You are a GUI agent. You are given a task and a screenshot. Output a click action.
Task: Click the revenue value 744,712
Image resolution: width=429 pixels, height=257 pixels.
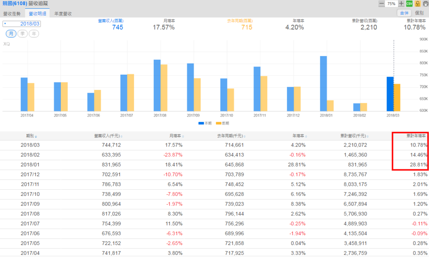coord(111,145)
